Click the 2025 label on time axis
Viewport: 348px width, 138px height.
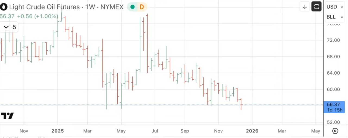point(58,131)
